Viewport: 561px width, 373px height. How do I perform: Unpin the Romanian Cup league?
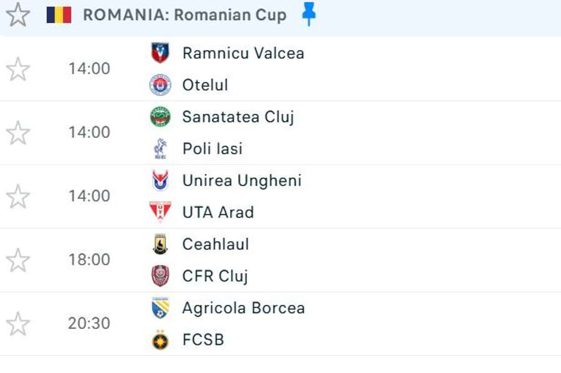(308, 14)
